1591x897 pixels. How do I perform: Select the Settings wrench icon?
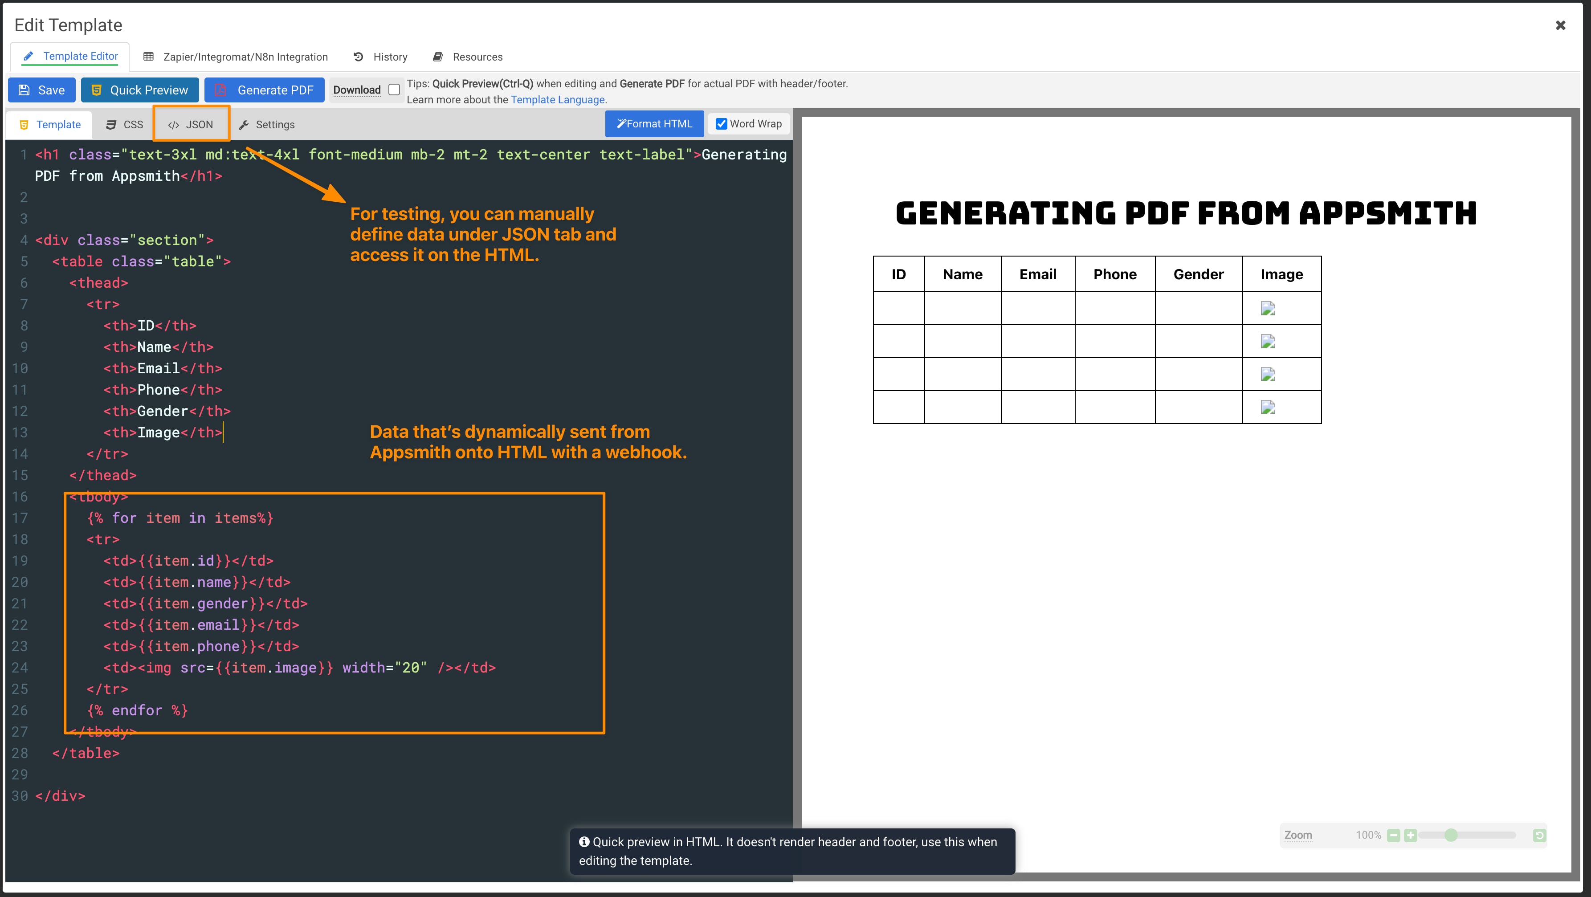pos(245,124)
